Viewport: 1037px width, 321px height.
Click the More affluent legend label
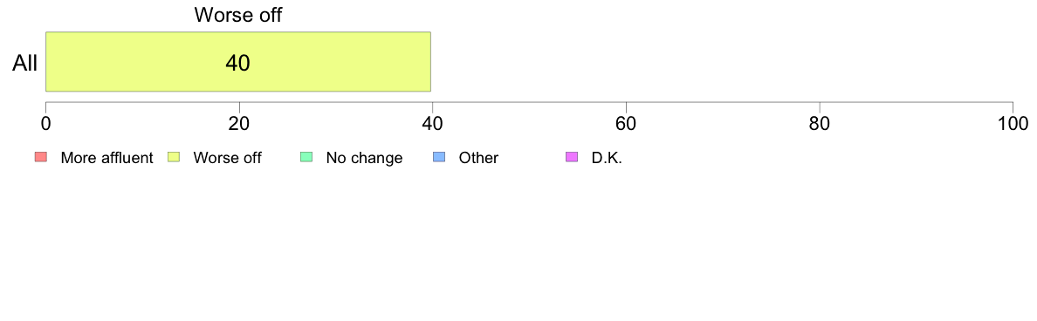[107, 158]
